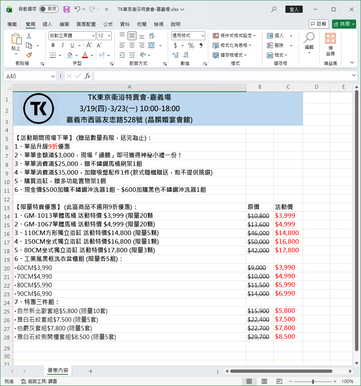Toggle left text alignment
The width and height of the screenshot is (361, 386).
coord(122,45)
